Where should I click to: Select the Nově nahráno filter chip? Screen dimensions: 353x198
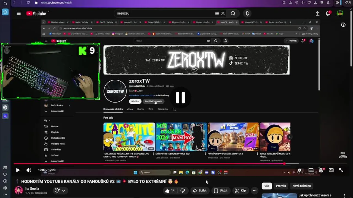(x=301, y=186)
